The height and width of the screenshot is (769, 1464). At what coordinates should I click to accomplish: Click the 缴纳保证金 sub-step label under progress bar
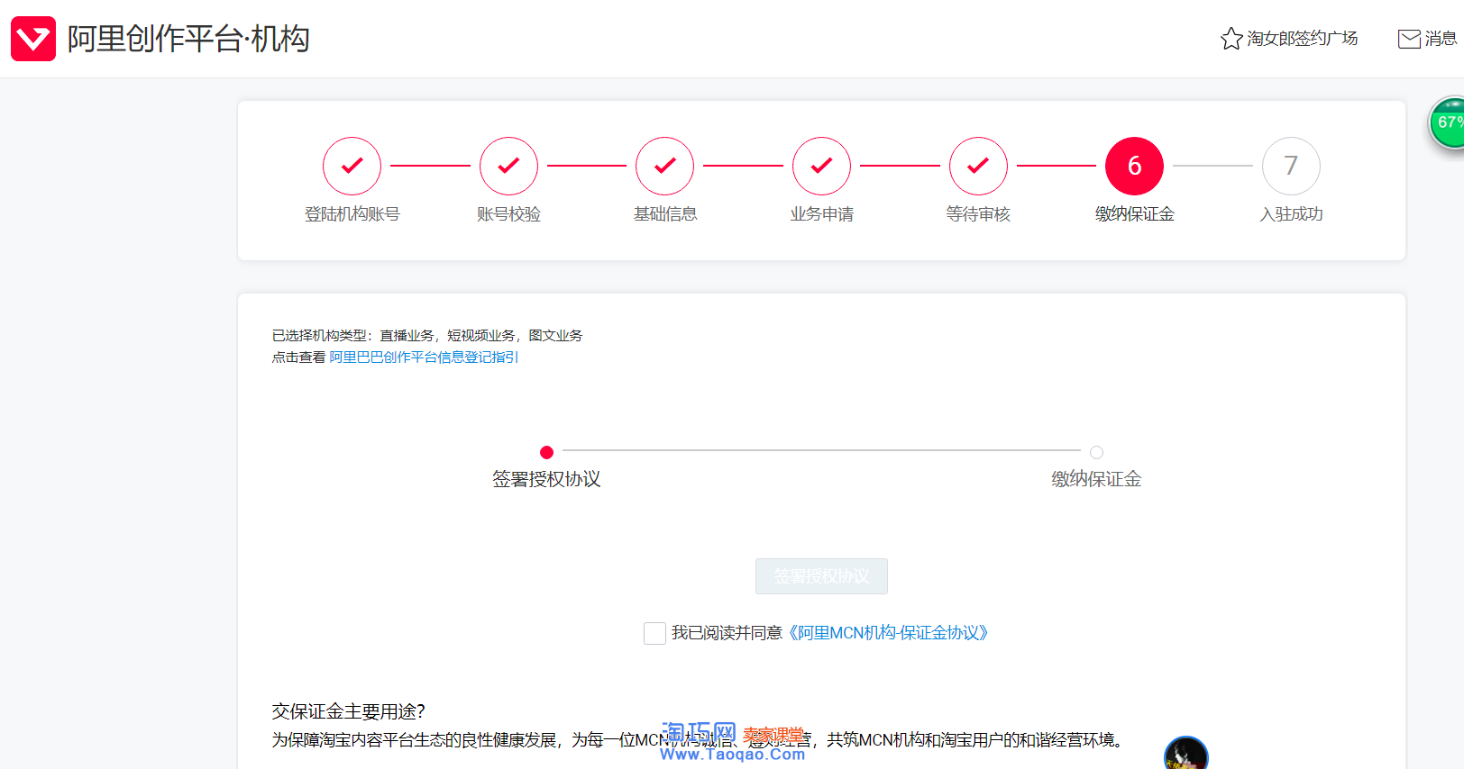[x=1096, y=479]
